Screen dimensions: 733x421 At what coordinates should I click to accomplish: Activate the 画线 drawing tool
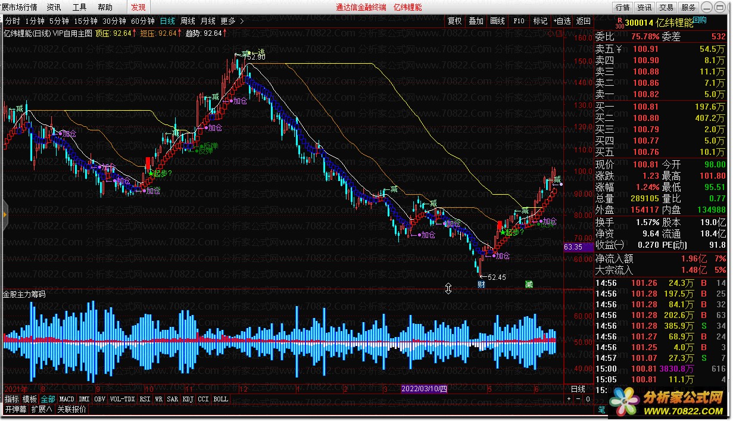pos(497,21)
